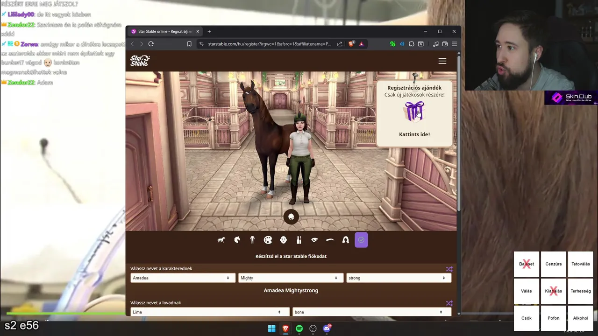Click the Skin.Club sponsor banner
This screenshot has height=336, width=598.
click(571, 98)
